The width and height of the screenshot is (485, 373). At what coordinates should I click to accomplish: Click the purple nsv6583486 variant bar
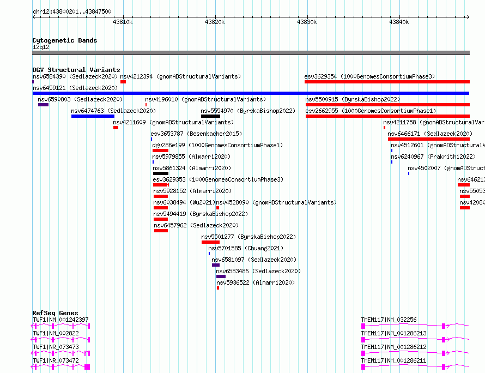pyautogui.click(x=221, y=276)
